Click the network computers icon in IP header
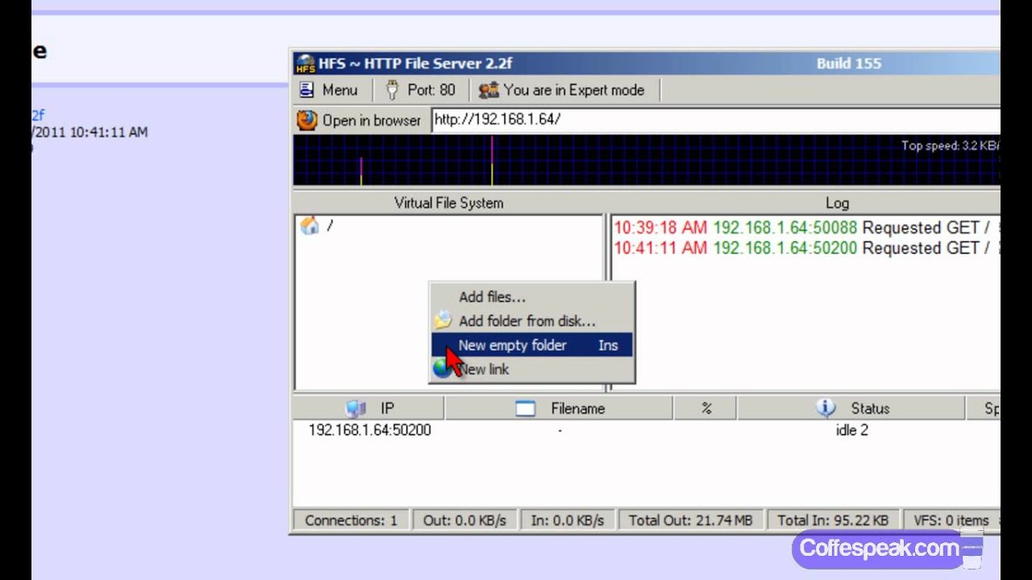 point(356,408)
